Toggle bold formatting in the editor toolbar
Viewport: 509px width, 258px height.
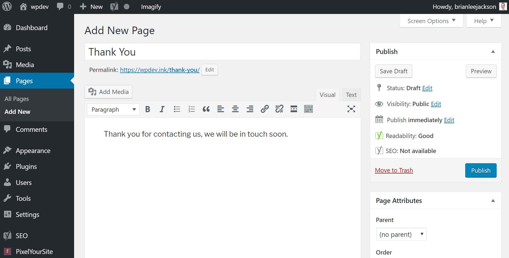pyautogui.click(x=148, y=109)
